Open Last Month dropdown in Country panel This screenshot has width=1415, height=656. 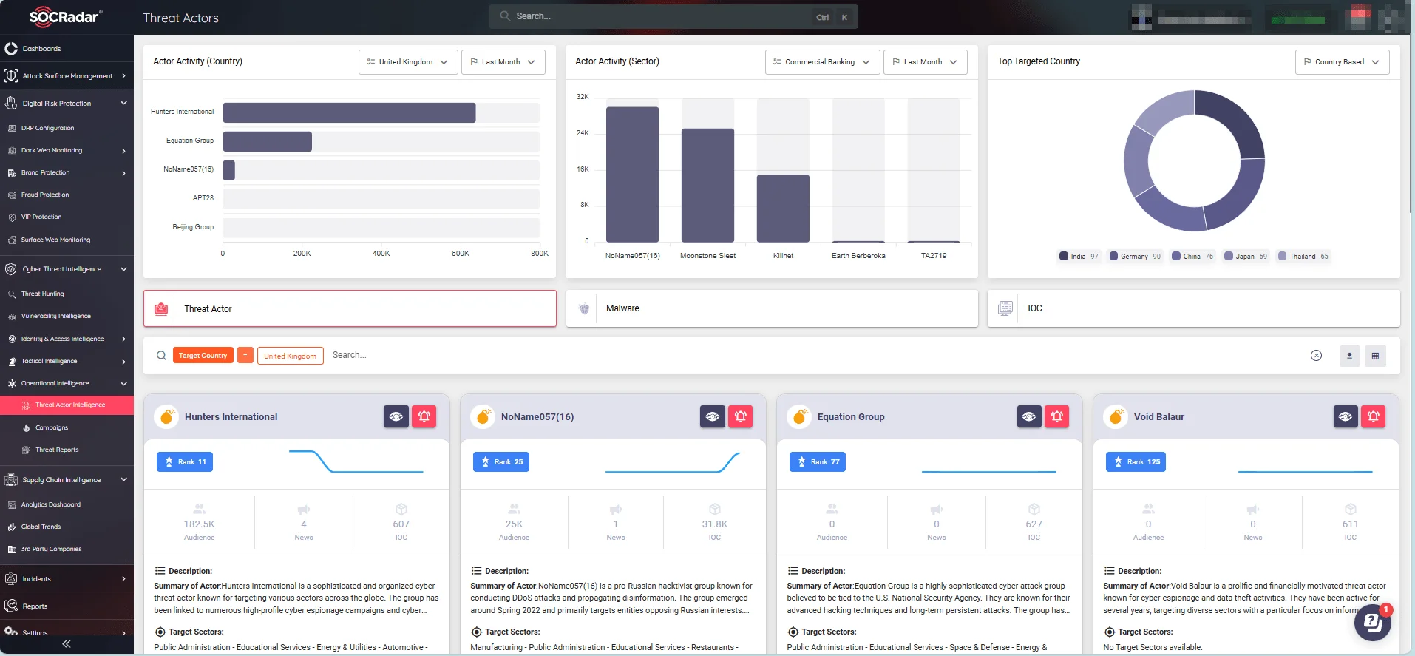click(x=503, y=62)
